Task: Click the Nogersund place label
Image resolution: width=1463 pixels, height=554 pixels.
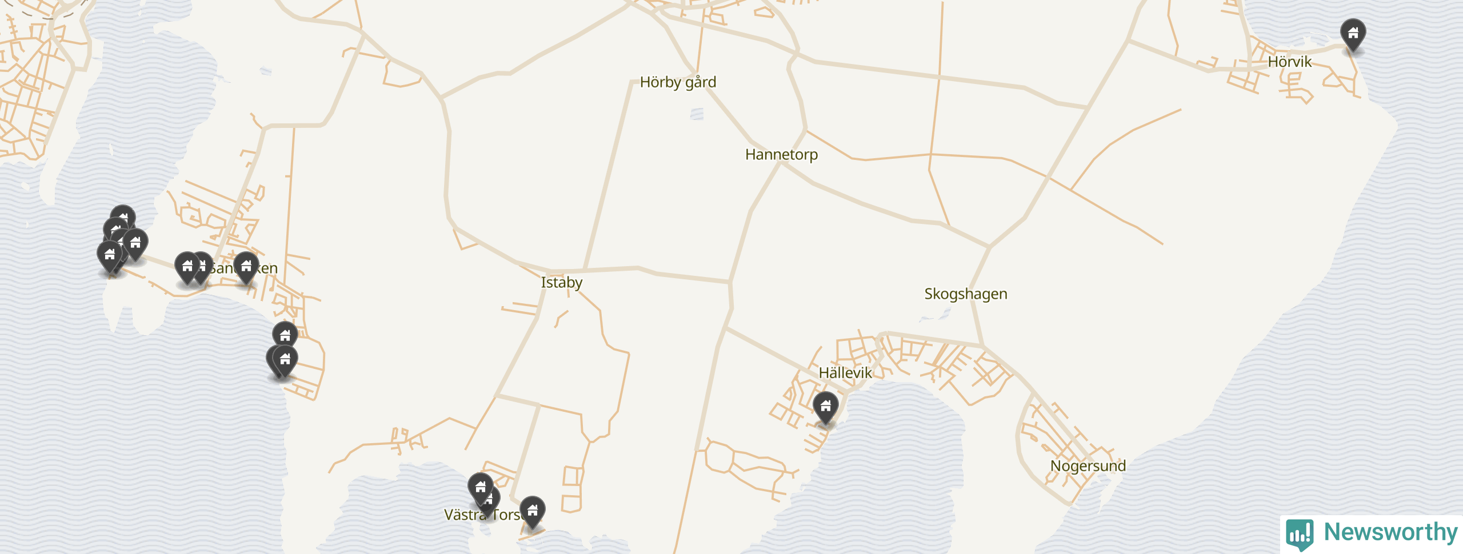Action: 1088,466
